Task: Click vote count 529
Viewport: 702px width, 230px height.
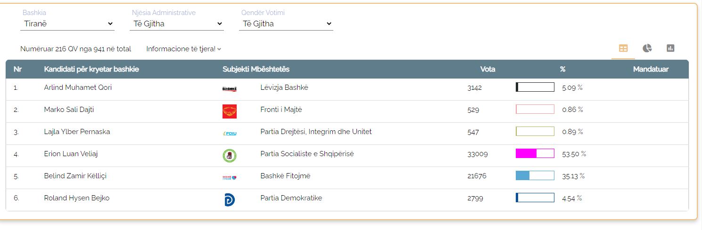Action: coord(473,110)
